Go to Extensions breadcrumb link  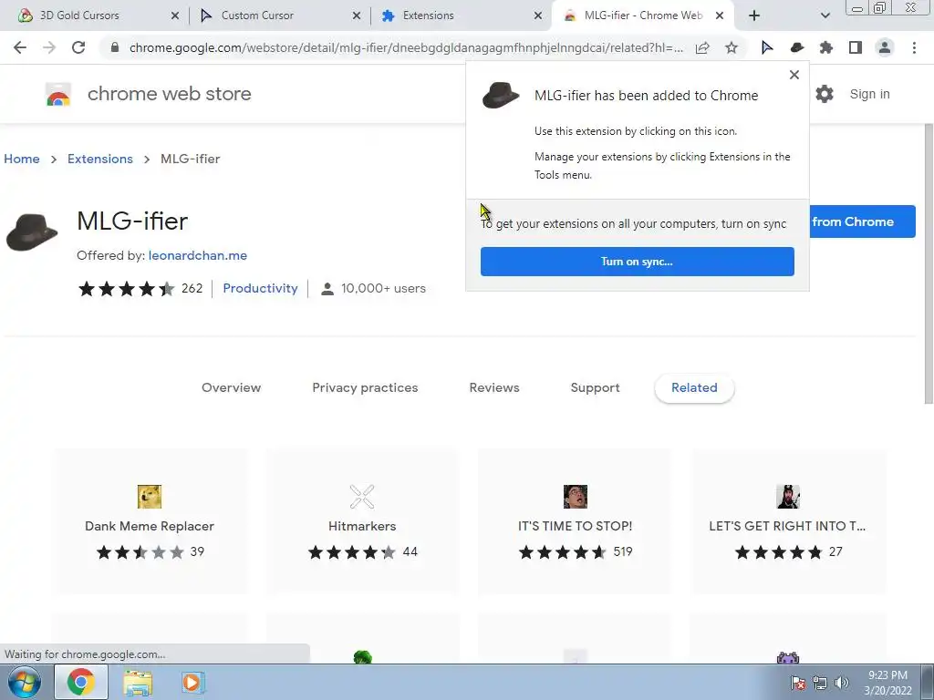(100, 159)
